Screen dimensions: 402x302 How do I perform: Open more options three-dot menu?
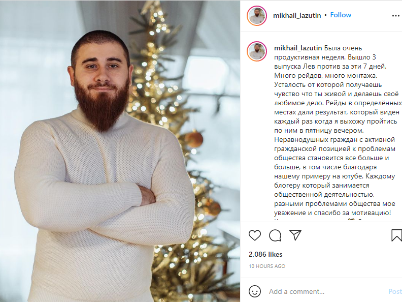coord(396,16)
